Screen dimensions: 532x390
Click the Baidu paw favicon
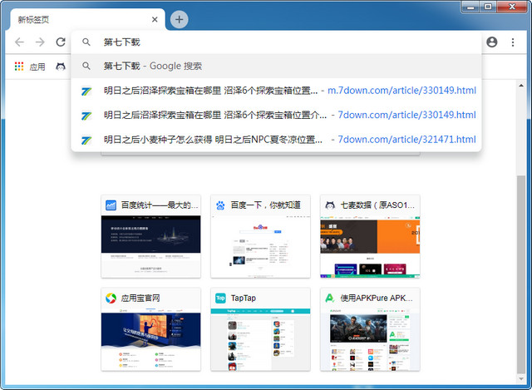(220, 205)
